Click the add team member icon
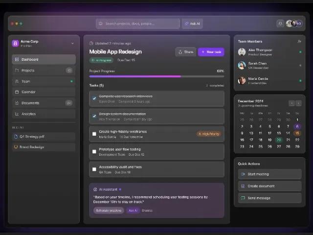 299,41
